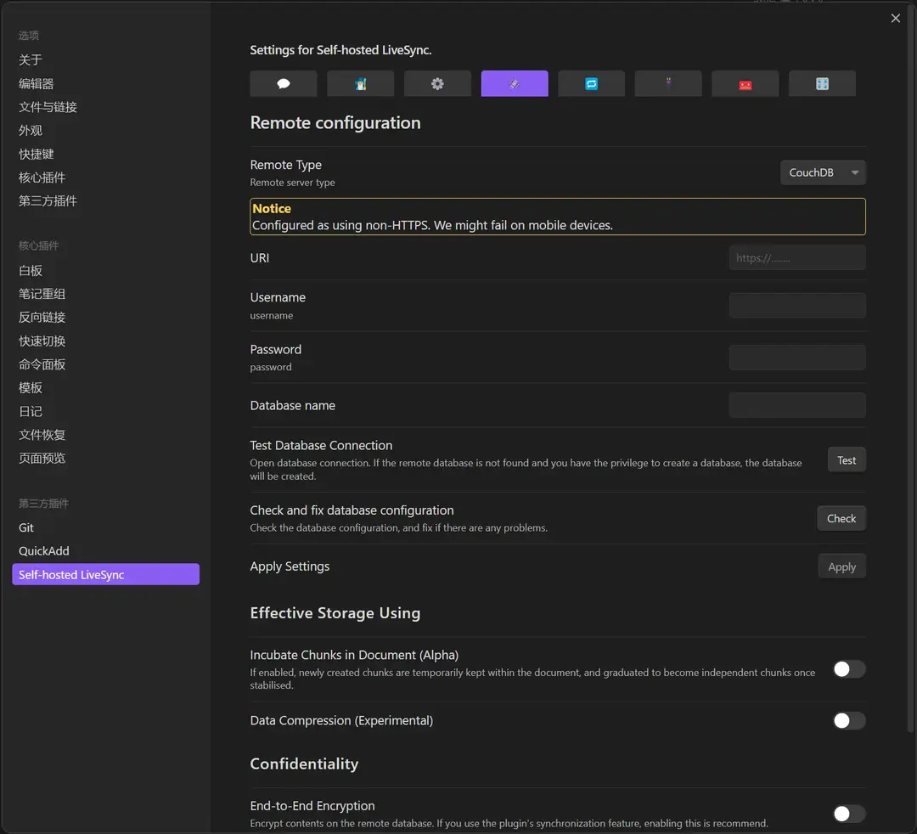Enable Incubate Chunks in Document
The width and height of the screenshot is (917, 834).
tap(848, 669)
